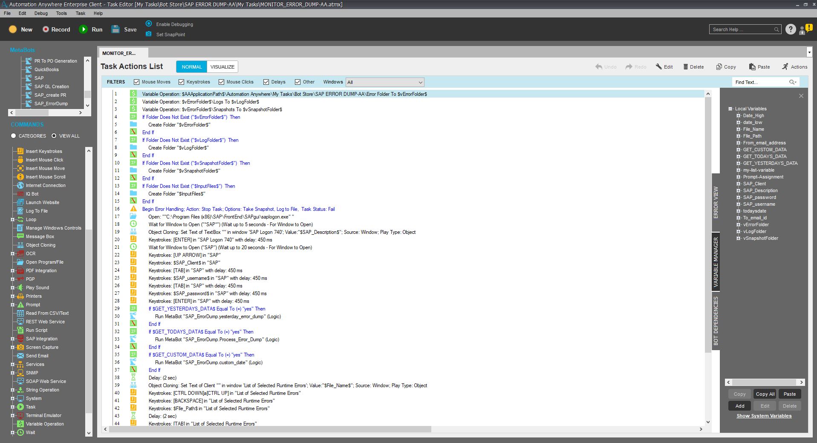Uncheck the Mouse Moves filter checkbox

136,82
